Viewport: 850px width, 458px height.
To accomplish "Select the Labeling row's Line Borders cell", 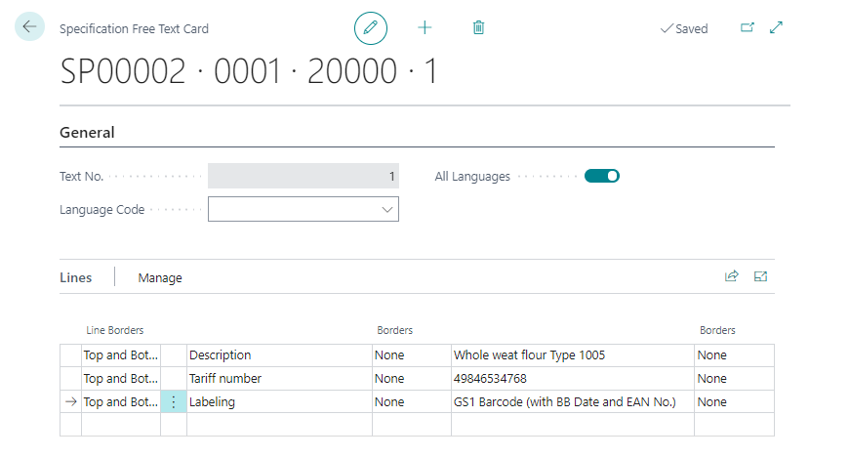I will (x=121, y=402).
